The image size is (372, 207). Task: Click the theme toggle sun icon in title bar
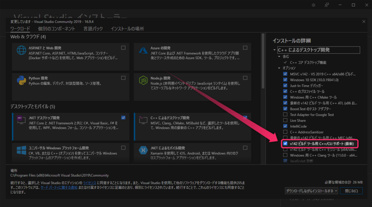click(x=314, y=5)
